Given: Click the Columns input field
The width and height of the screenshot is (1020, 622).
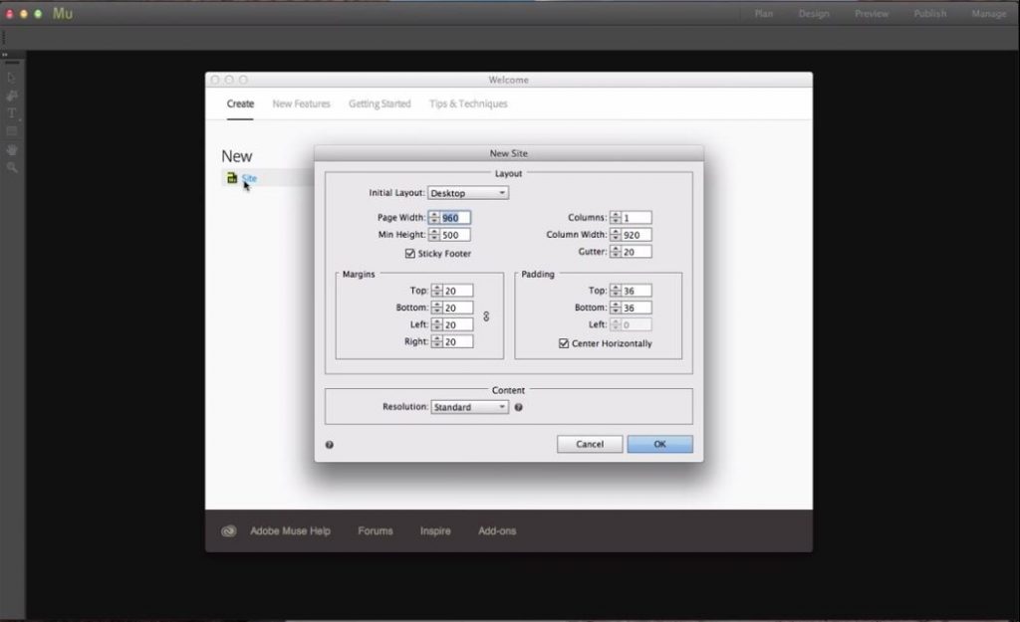Looking at the screenshot, I should [x=637, y=218].
